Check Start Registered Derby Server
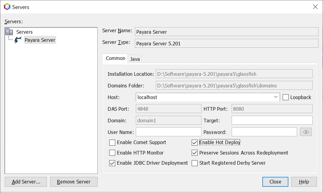 [195, 163]
